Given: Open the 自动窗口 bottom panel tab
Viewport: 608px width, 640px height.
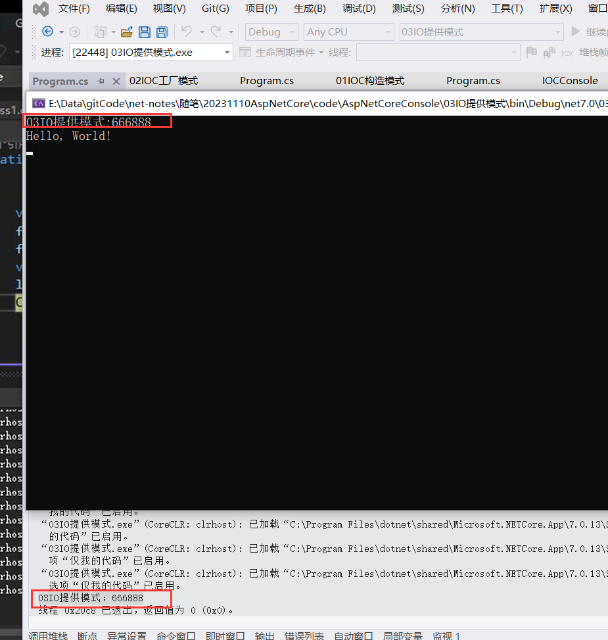Looking at the screenshot, I should coord(353,635).
